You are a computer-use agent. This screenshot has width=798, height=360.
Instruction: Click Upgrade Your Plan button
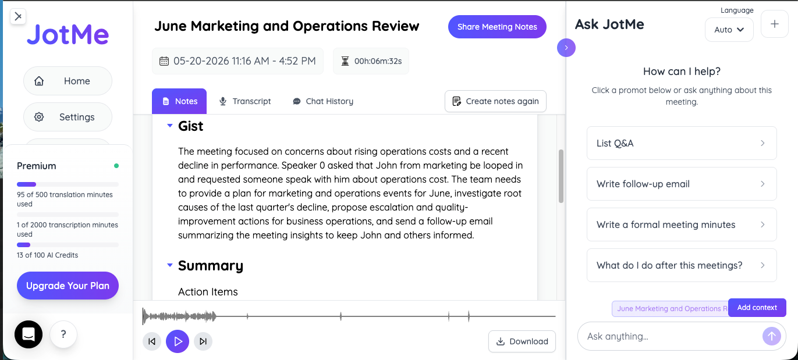pyautogui.click(x=68, y=286)
